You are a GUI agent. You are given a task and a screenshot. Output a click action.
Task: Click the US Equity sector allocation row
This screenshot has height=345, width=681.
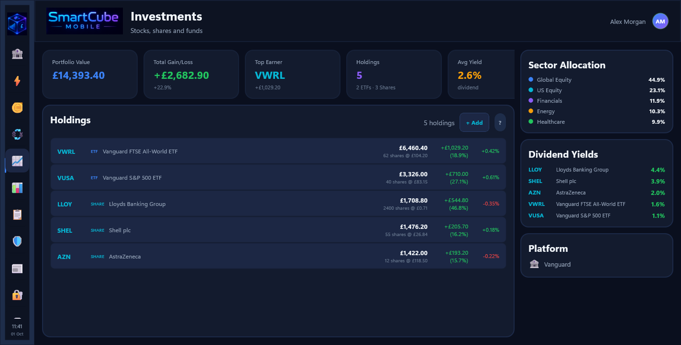[x=596, y=90]
